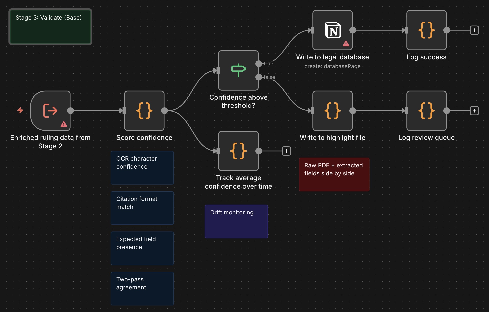
Task: Select the Log success code node
Action: click(427, 30)
